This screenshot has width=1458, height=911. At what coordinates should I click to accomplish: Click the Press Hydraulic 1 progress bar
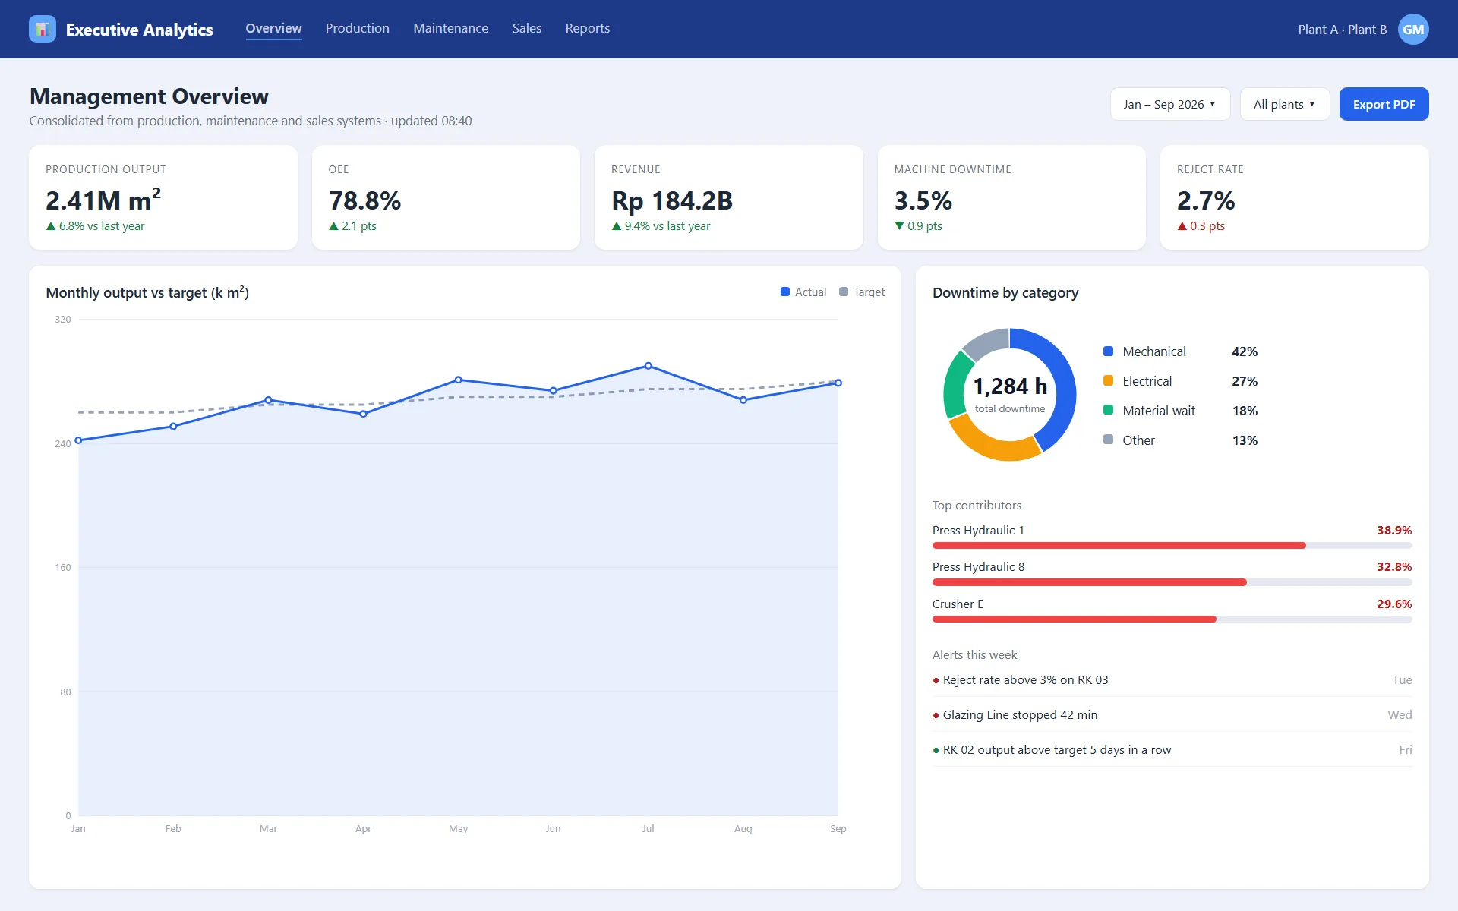click(1172, 546)
